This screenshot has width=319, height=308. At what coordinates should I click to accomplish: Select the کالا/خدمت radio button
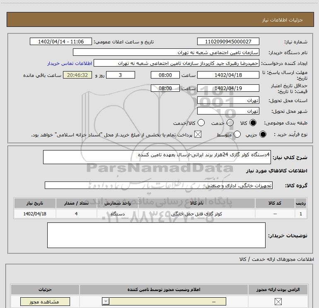click(201, 123)
